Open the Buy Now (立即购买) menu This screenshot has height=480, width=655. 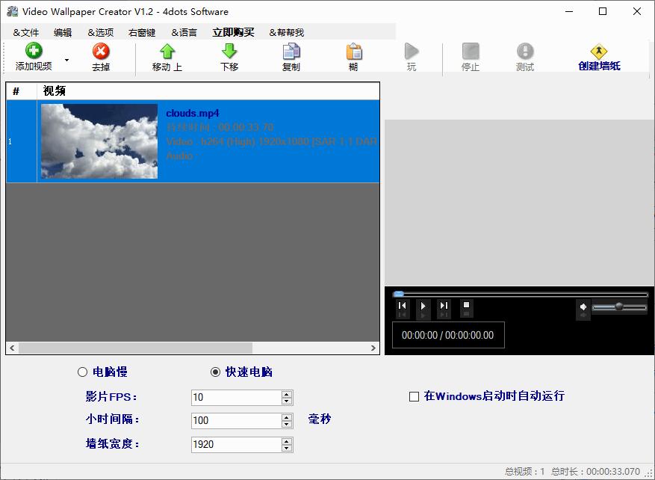tap(233, 32)
